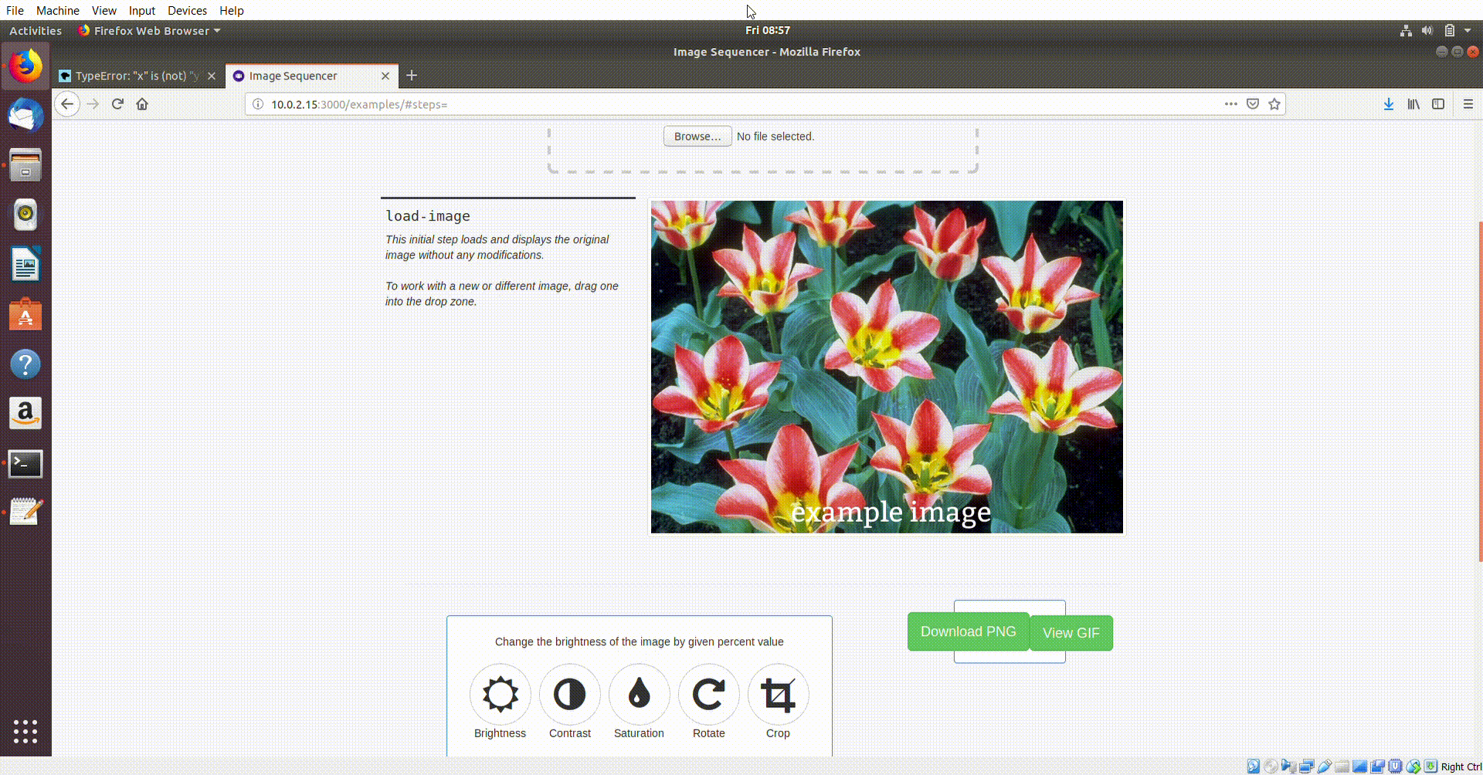Click the Download PNG button
The height and width of the screenshot is (775, 1483).
pyautogui.click(x=968, y=631)
